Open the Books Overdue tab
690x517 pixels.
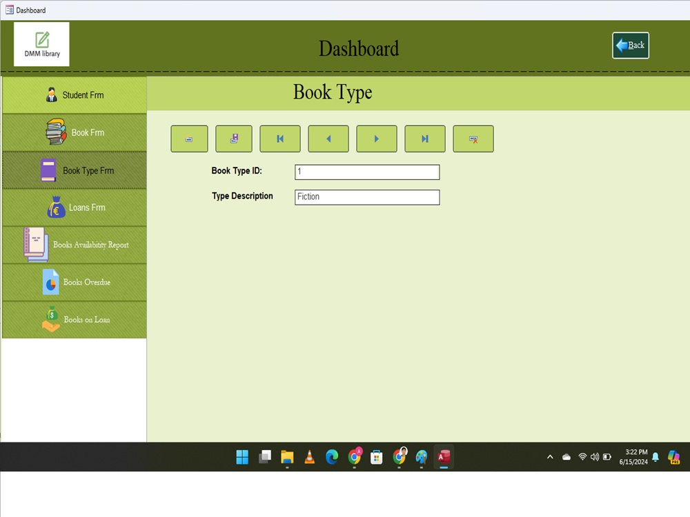point(75,282)
